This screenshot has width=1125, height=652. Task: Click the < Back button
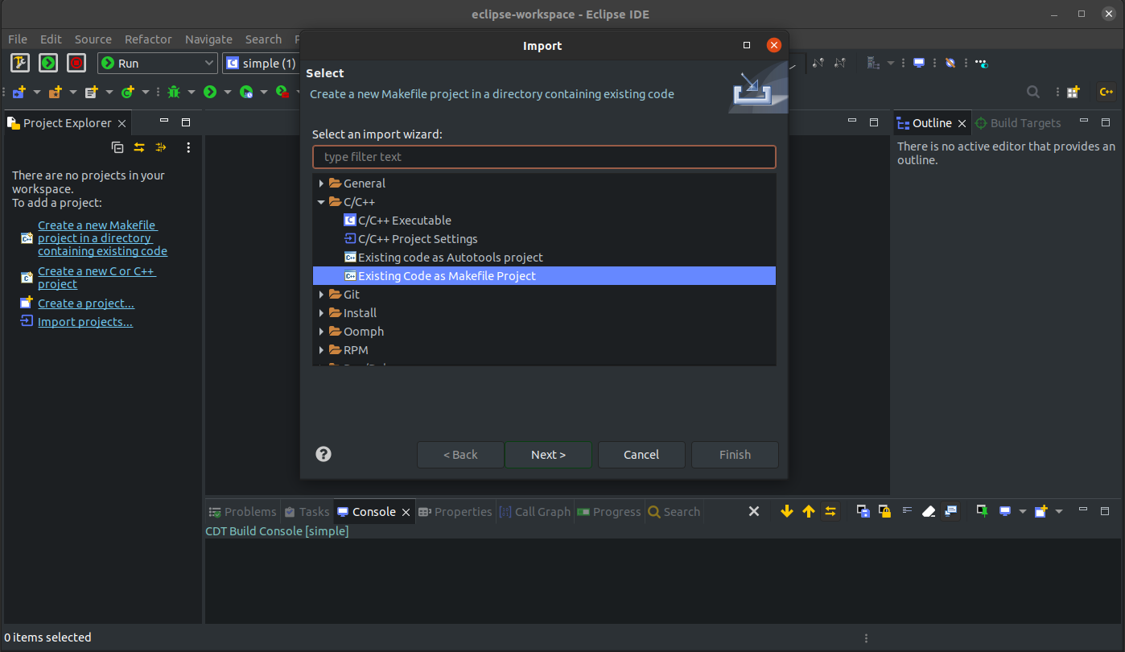pos(460,455)
